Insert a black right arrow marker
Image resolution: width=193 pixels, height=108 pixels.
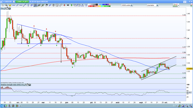pyautogui.click(x=68, y=5)
